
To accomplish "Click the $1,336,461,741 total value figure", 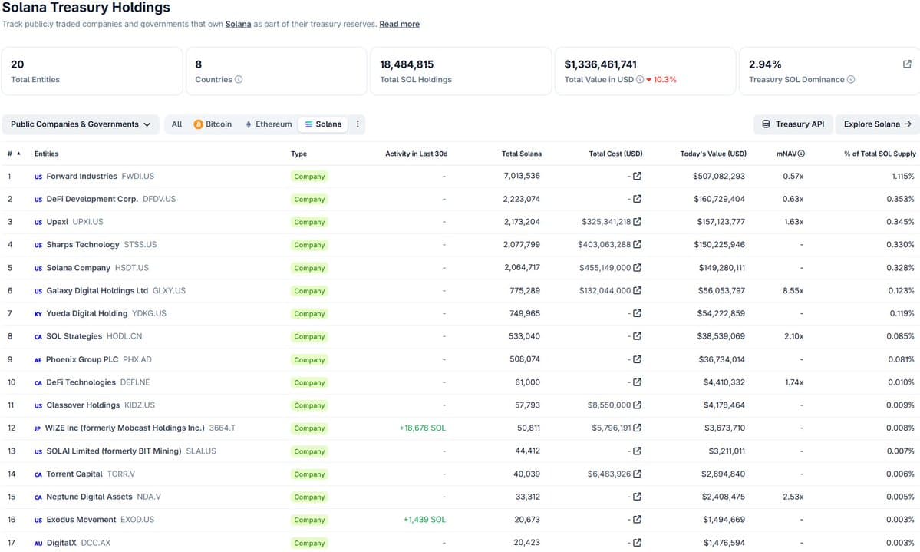I will (600, 64).
